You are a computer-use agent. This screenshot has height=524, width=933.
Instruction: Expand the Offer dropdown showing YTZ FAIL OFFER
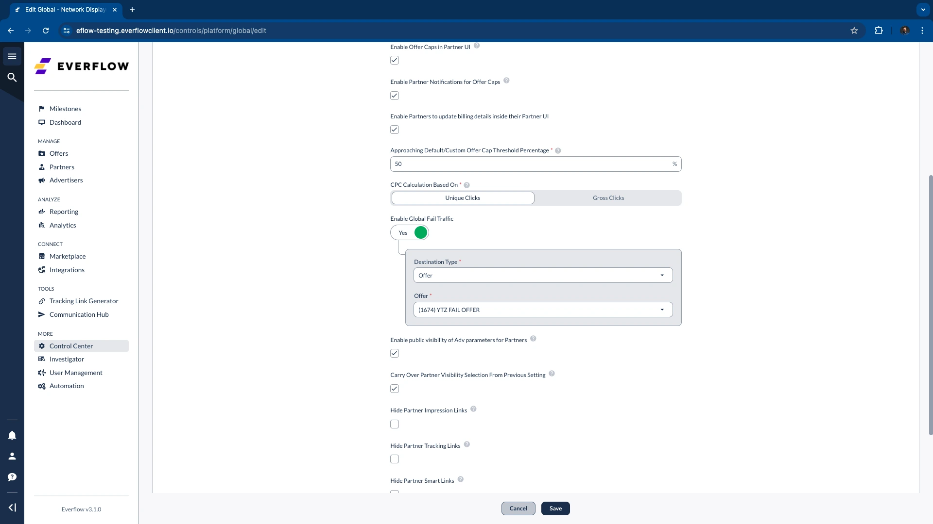coord(543,310)
